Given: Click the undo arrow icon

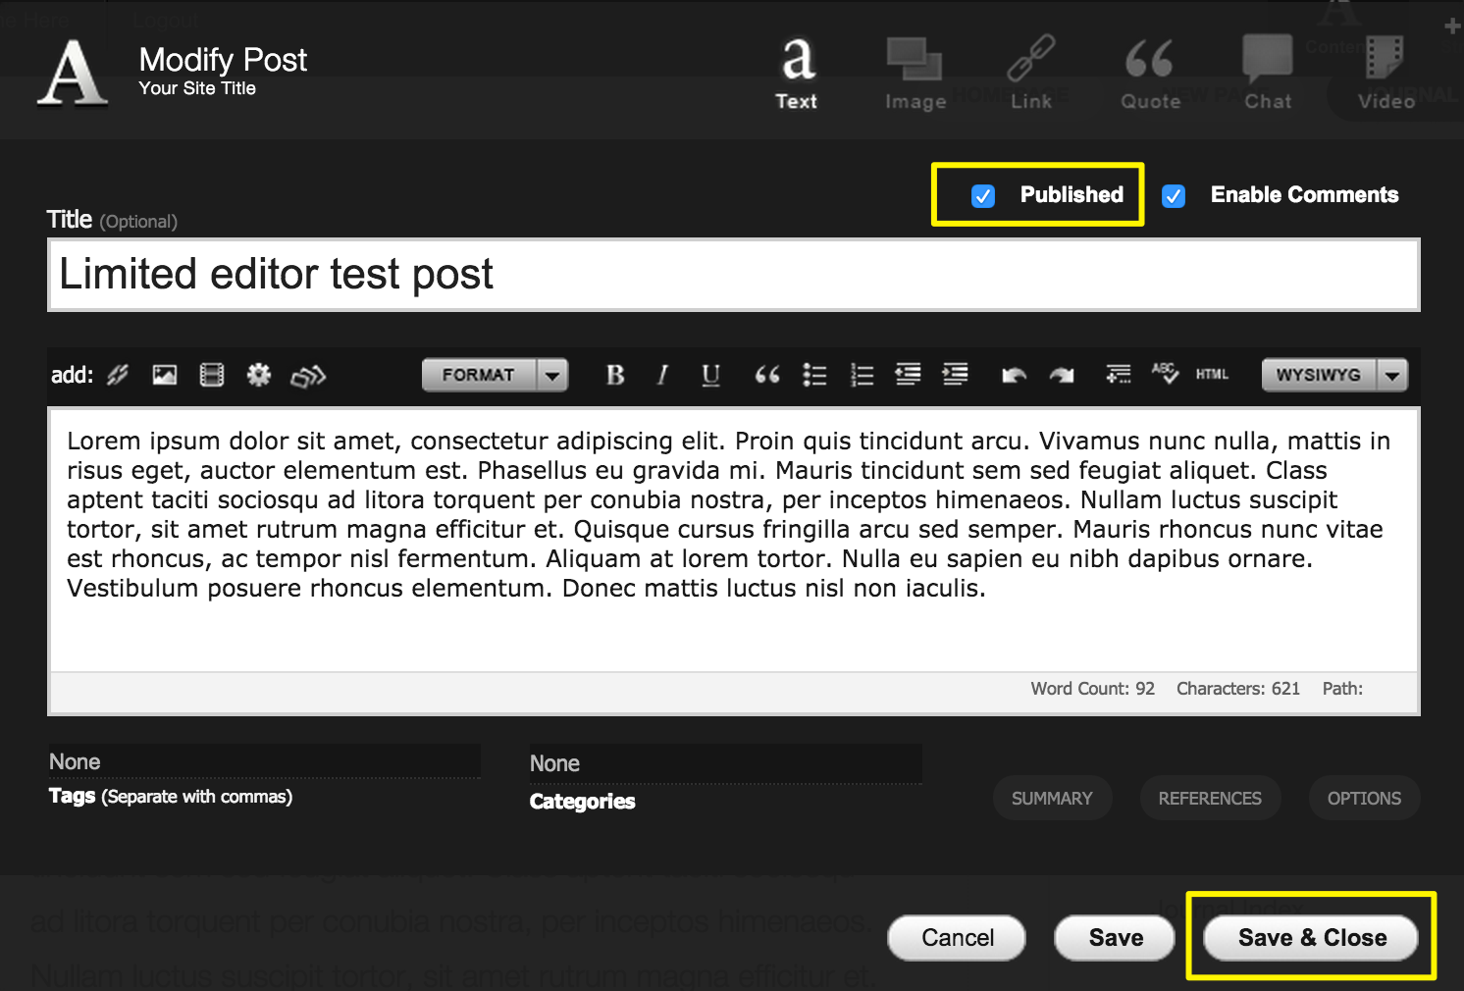Looking at the screenshot, I should 1014,375.
